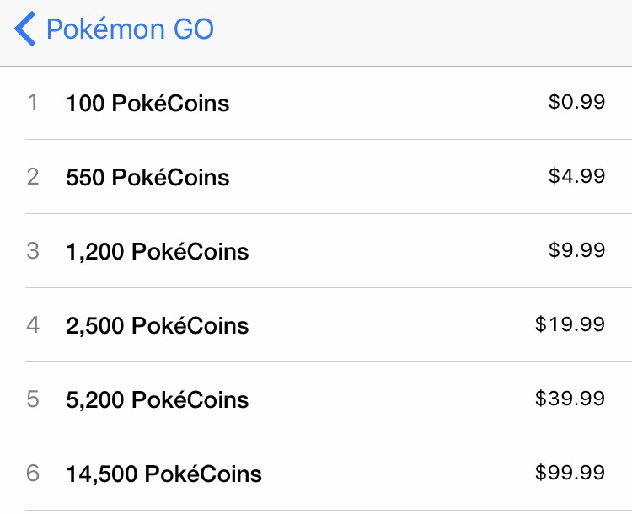Select the $39.99 price
632x514 pixels.
570,399
